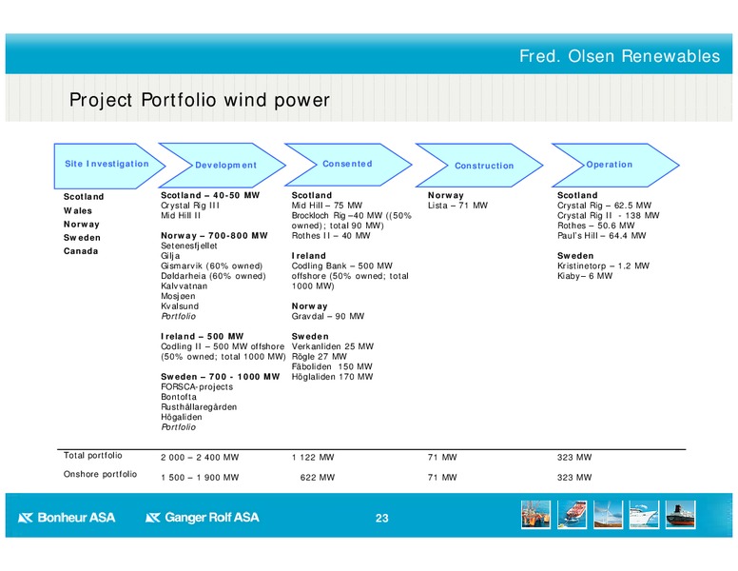
Task: Select the Construction stage arrow
Action: pyautogui.click(x=479, y=166)
